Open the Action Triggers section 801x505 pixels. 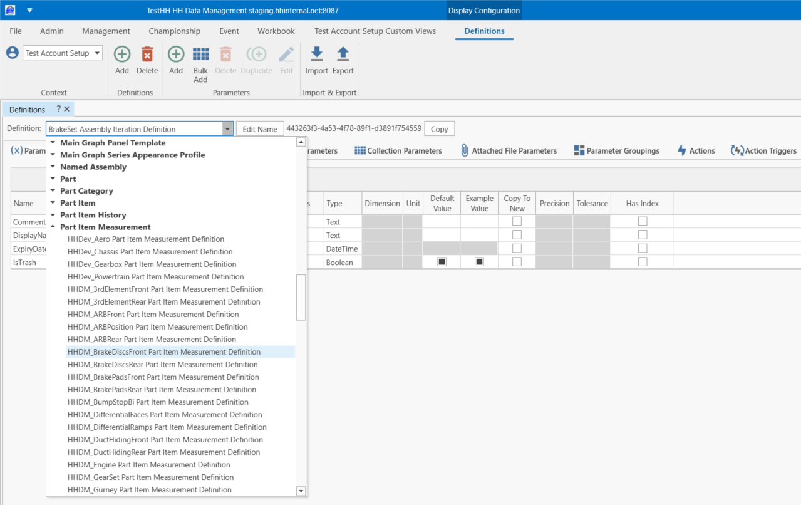click(x=763, y=151)
